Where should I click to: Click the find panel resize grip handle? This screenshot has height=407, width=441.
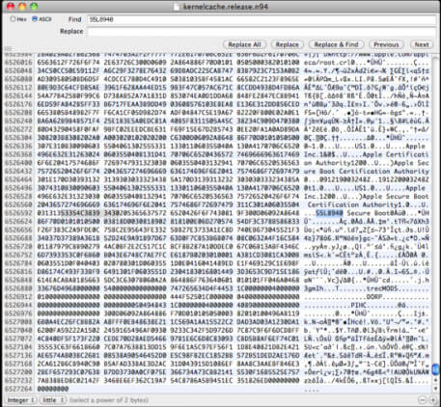[x=9, y=49]
